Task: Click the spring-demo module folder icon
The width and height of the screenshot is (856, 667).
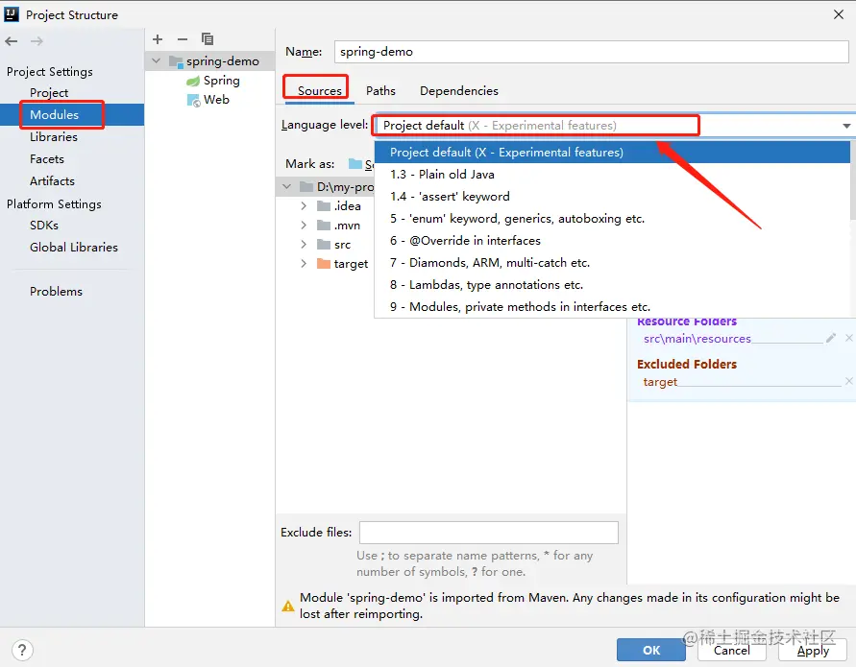Action: [176, 61]
